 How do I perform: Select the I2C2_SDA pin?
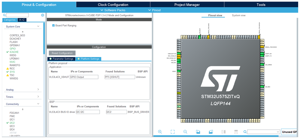pos(179,60)
